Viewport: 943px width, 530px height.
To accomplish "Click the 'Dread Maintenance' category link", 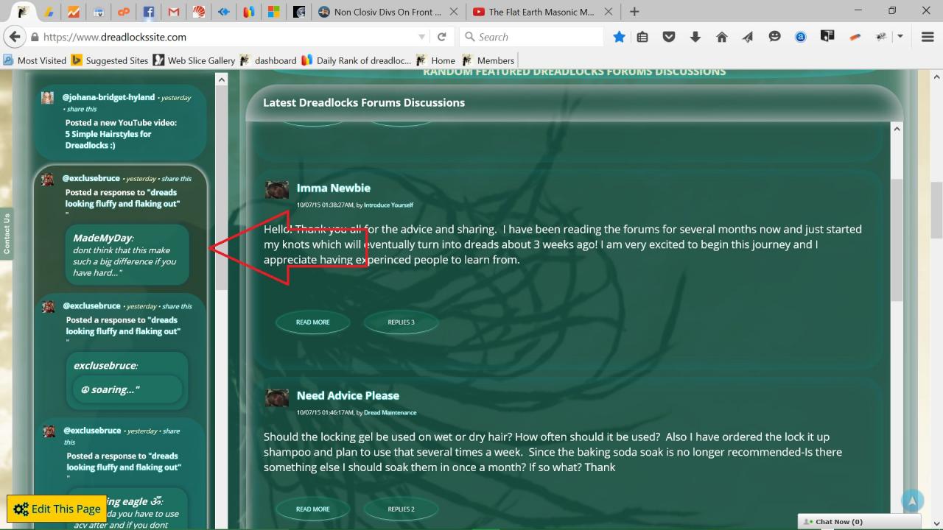I will click(390, 412).
